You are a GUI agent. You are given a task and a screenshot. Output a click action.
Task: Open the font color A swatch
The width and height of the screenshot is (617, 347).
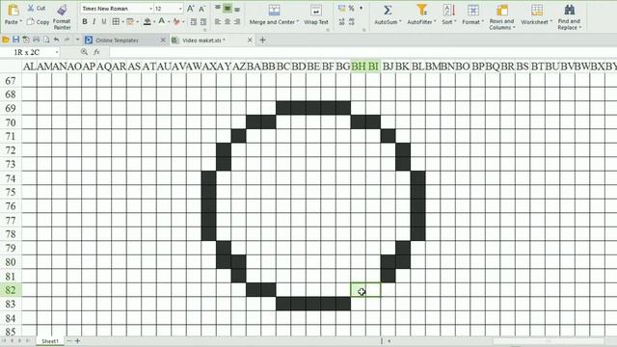point(161,22)
